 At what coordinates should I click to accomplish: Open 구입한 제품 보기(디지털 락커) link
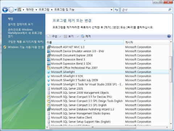[26, 42]
